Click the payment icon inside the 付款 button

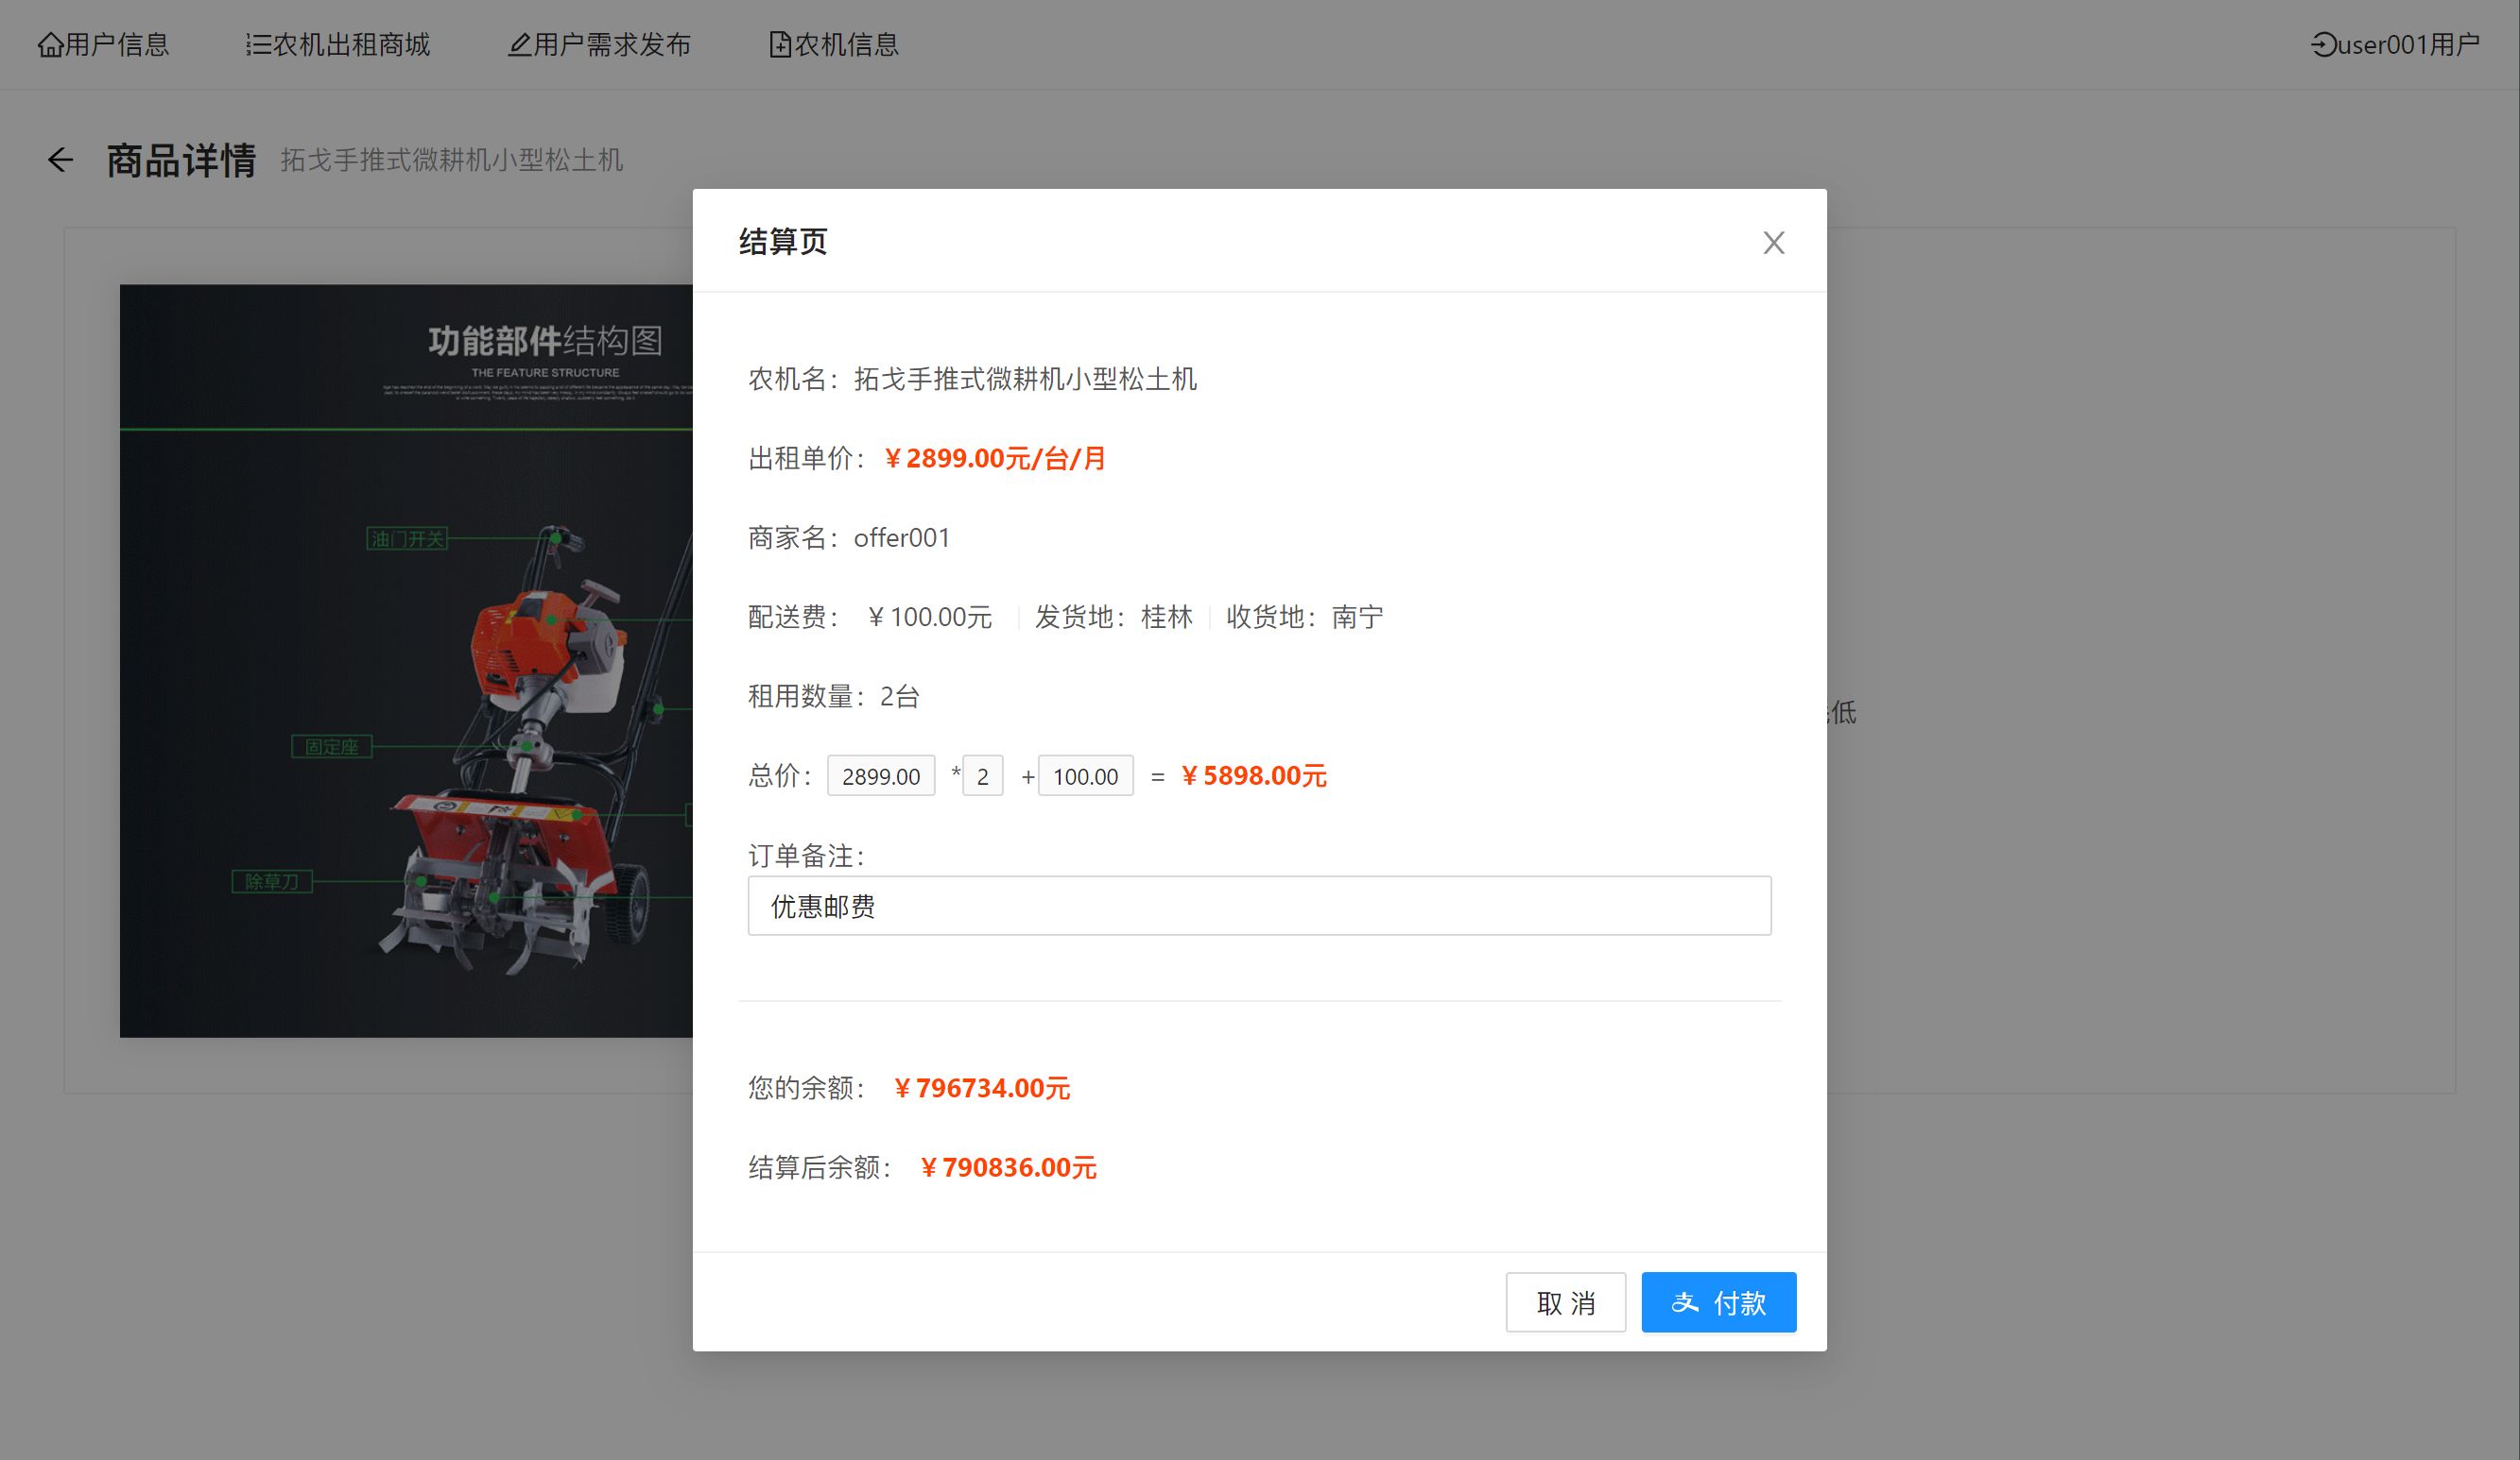click(x=1687, y=1302)
